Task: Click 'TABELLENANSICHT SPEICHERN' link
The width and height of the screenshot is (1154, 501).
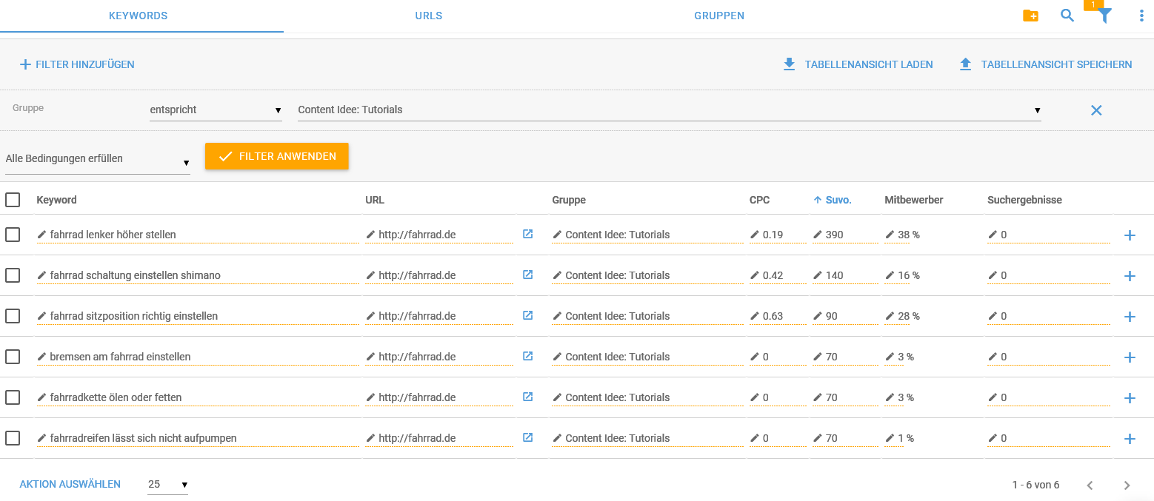Action: tap(1046, 64)
